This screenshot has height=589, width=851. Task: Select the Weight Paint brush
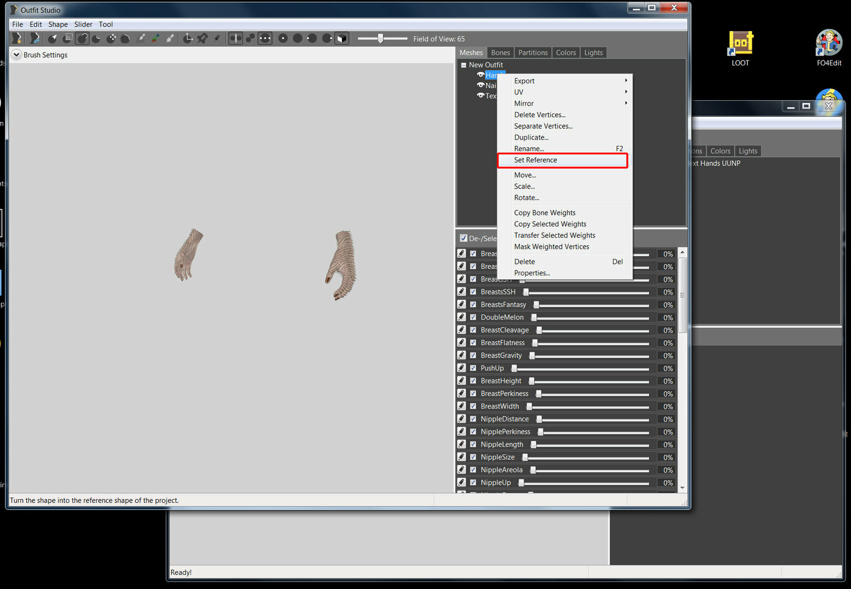click(x=141, y=38)
